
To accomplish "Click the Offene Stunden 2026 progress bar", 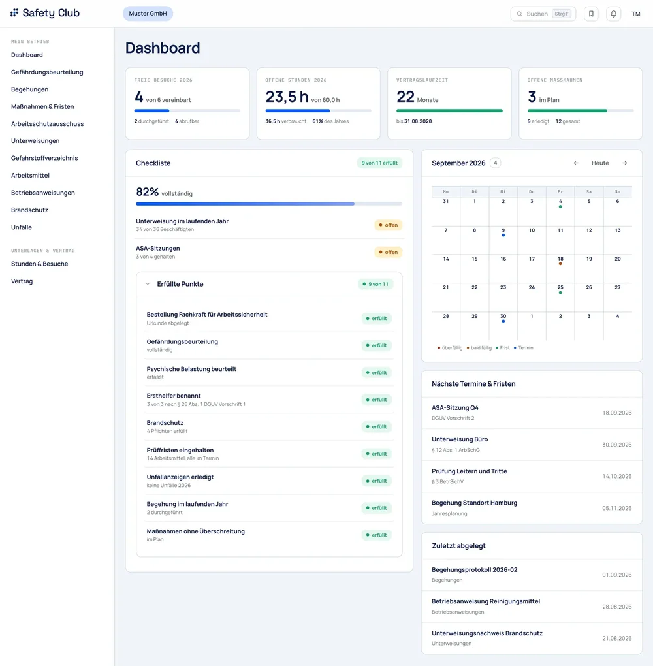I will point(318,111).
